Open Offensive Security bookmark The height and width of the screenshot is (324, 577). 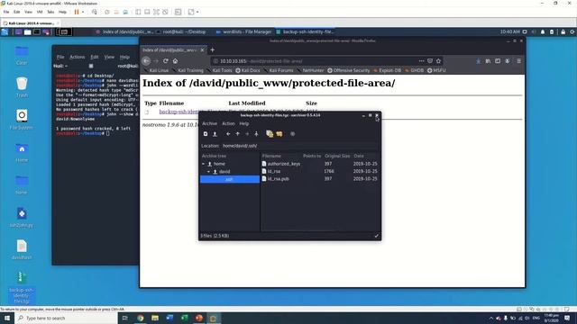(349, 70)
